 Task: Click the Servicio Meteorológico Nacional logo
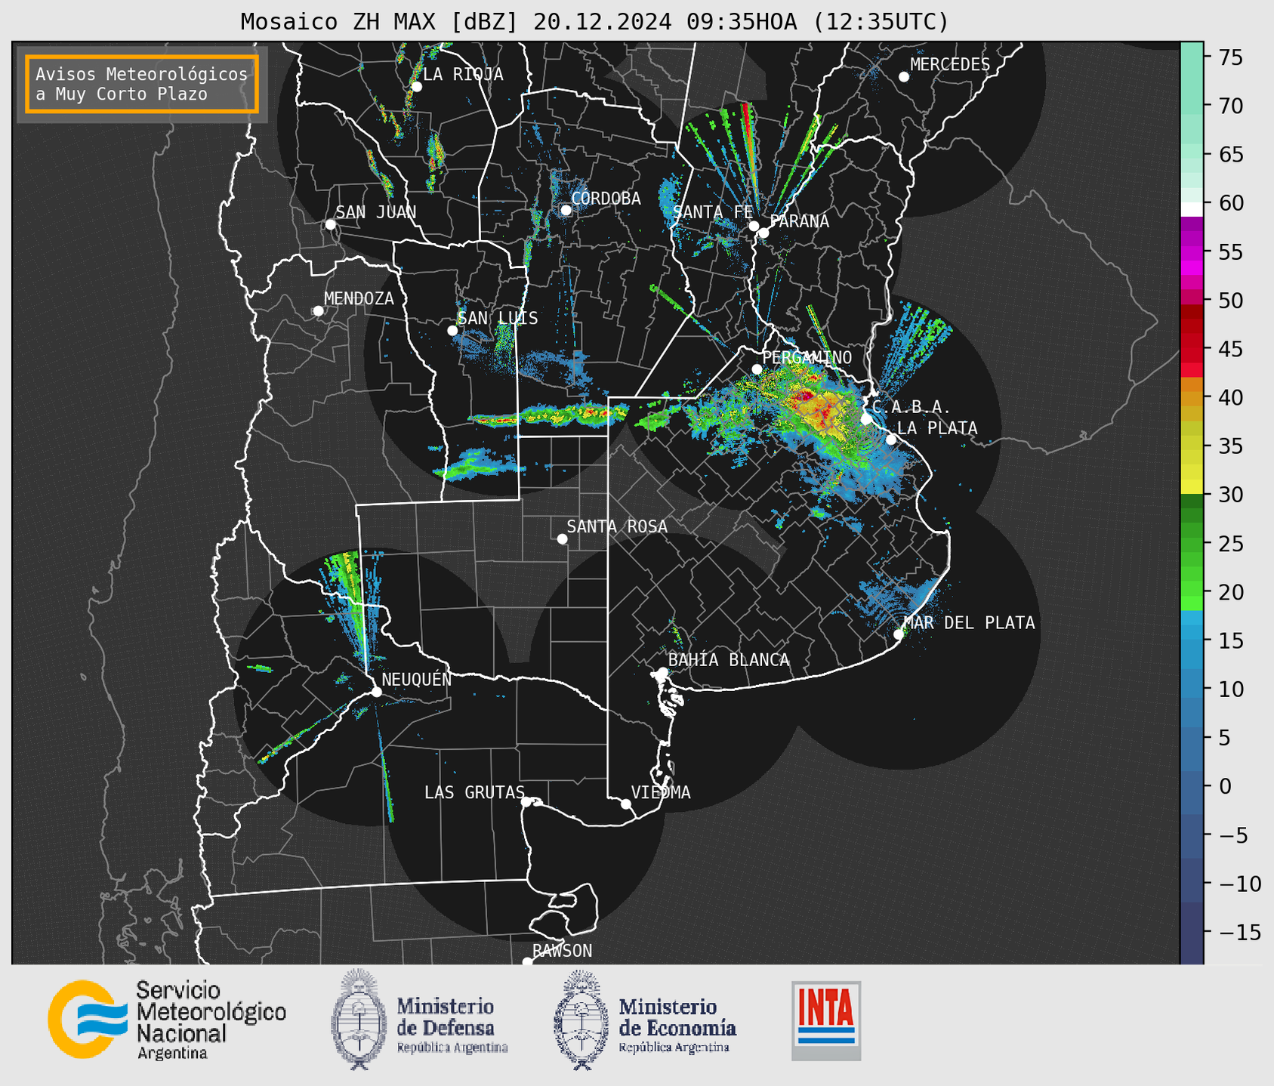(x=167, y=1019)
